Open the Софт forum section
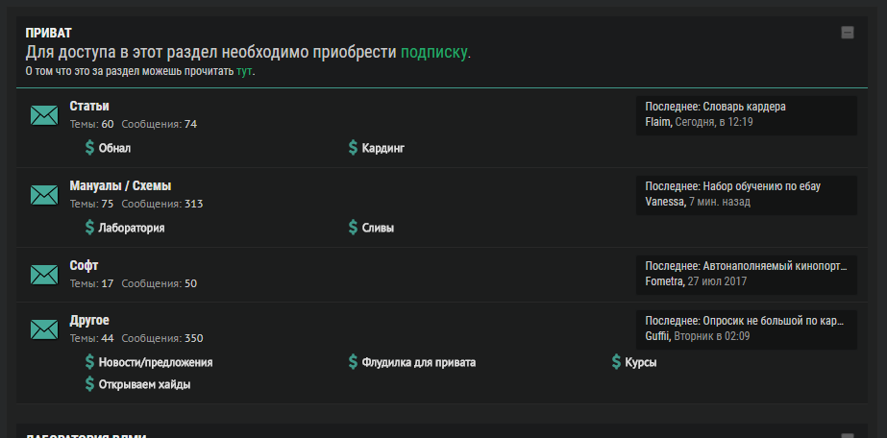Screen dimensions: 887x438 (84, 265)
